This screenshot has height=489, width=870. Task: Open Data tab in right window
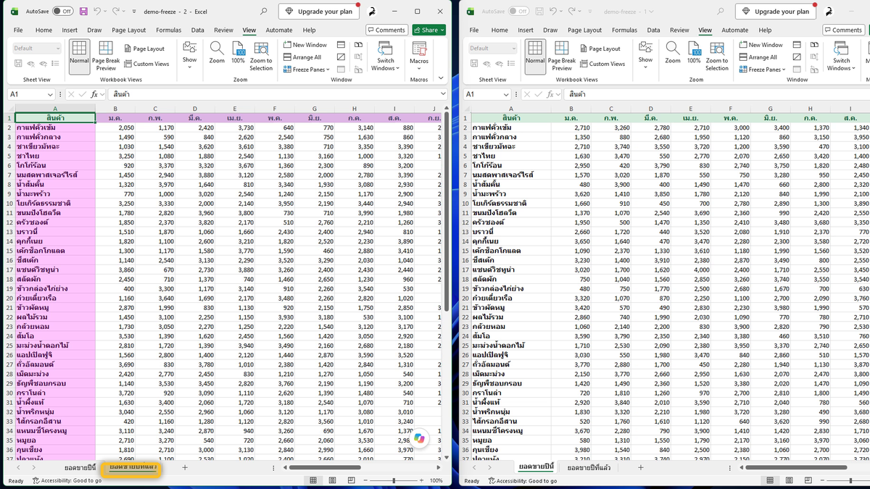[654, 30]
